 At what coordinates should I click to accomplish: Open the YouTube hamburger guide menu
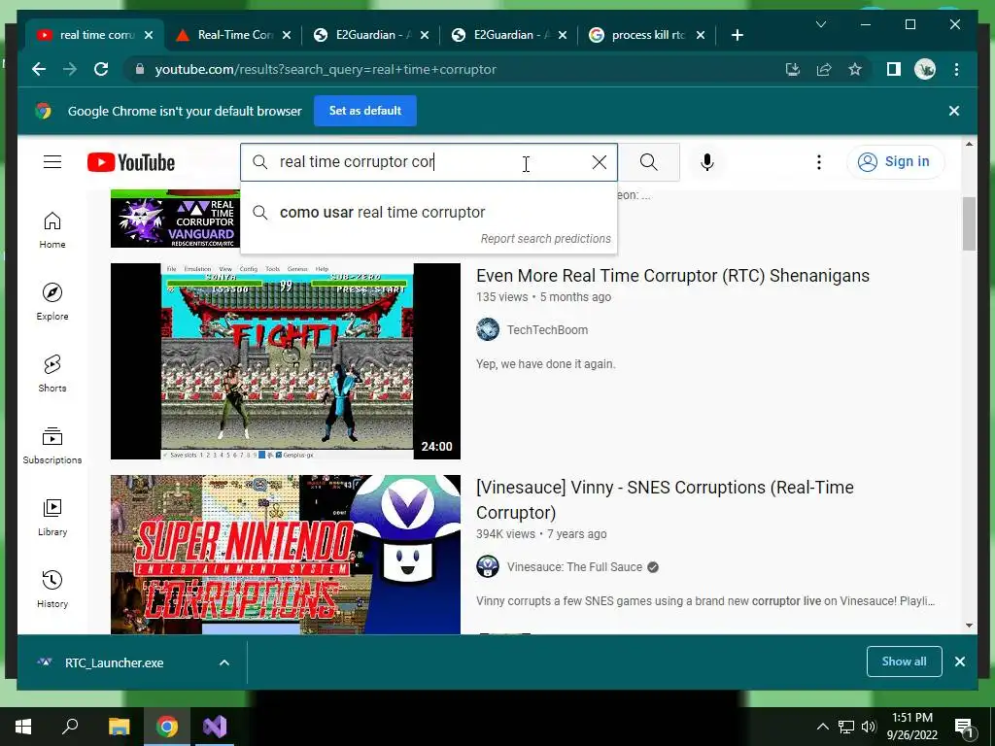pyautogui.click(x=52, y=162)
